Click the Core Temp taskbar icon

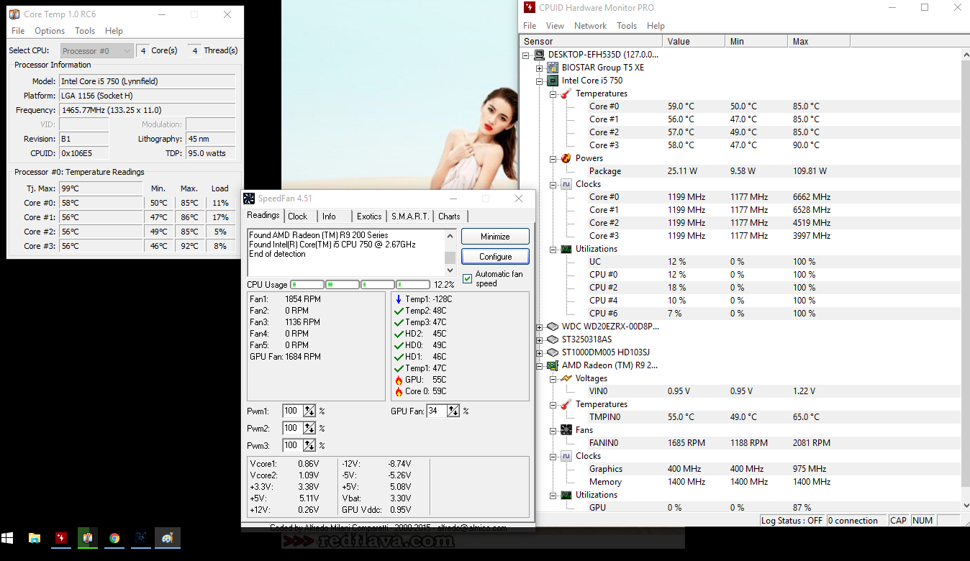(88, 538)
